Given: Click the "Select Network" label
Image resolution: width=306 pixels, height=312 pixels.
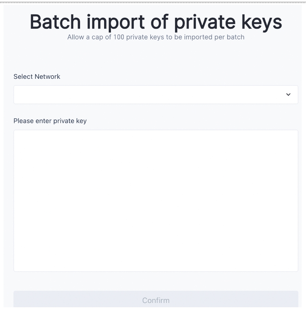Looking at the screenshot, I should click(x=37, y=76).
